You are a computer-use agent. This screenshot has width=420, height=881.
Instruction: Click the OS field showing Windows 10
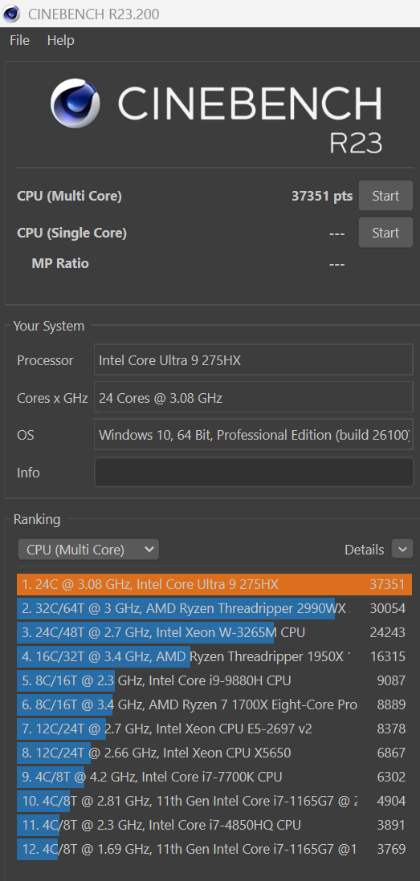[x=254, y=435]
